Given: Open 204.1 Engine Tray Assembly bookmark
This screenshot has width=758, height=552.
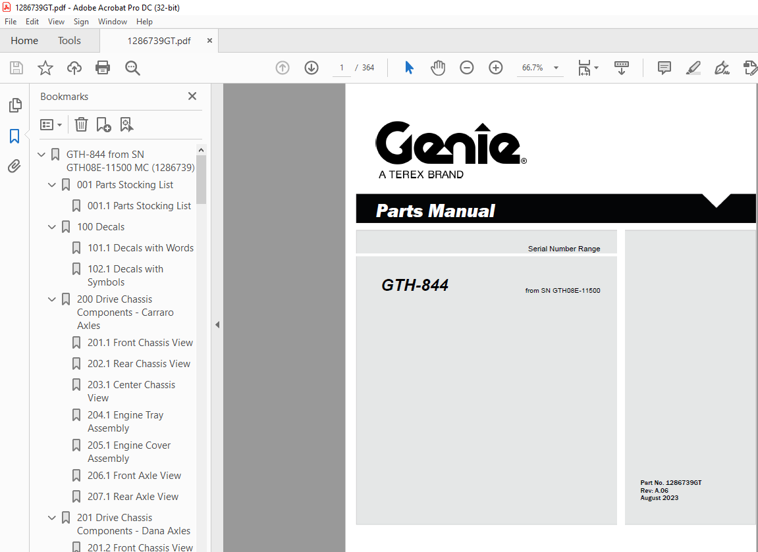Looking at the screenshot, I should (x=125, y=422).
